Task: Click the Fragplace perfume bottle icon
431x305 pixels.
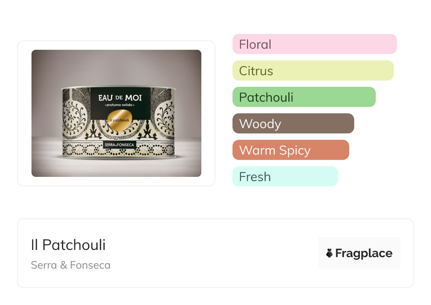Action: (329, 253)
